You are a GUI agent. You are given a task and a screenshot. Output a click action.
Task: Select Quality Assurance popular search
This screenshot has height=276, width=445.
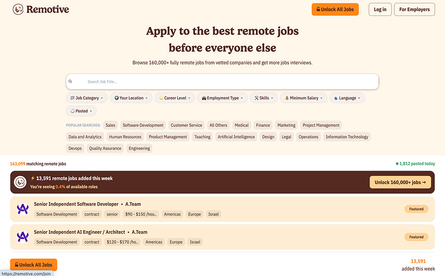click(x=105, y=148)
